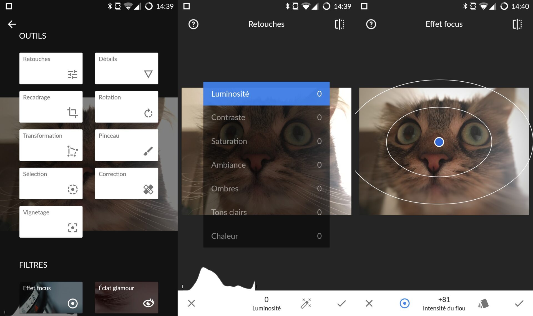This screenshot has height=316, width=533.
Task: Open blur styles icon in Effet focus
Action: click(x=483, y=303)
